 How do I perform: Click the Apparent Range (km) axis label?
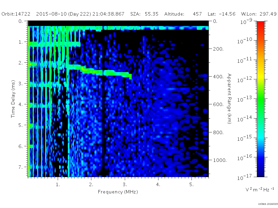point(229,99)
